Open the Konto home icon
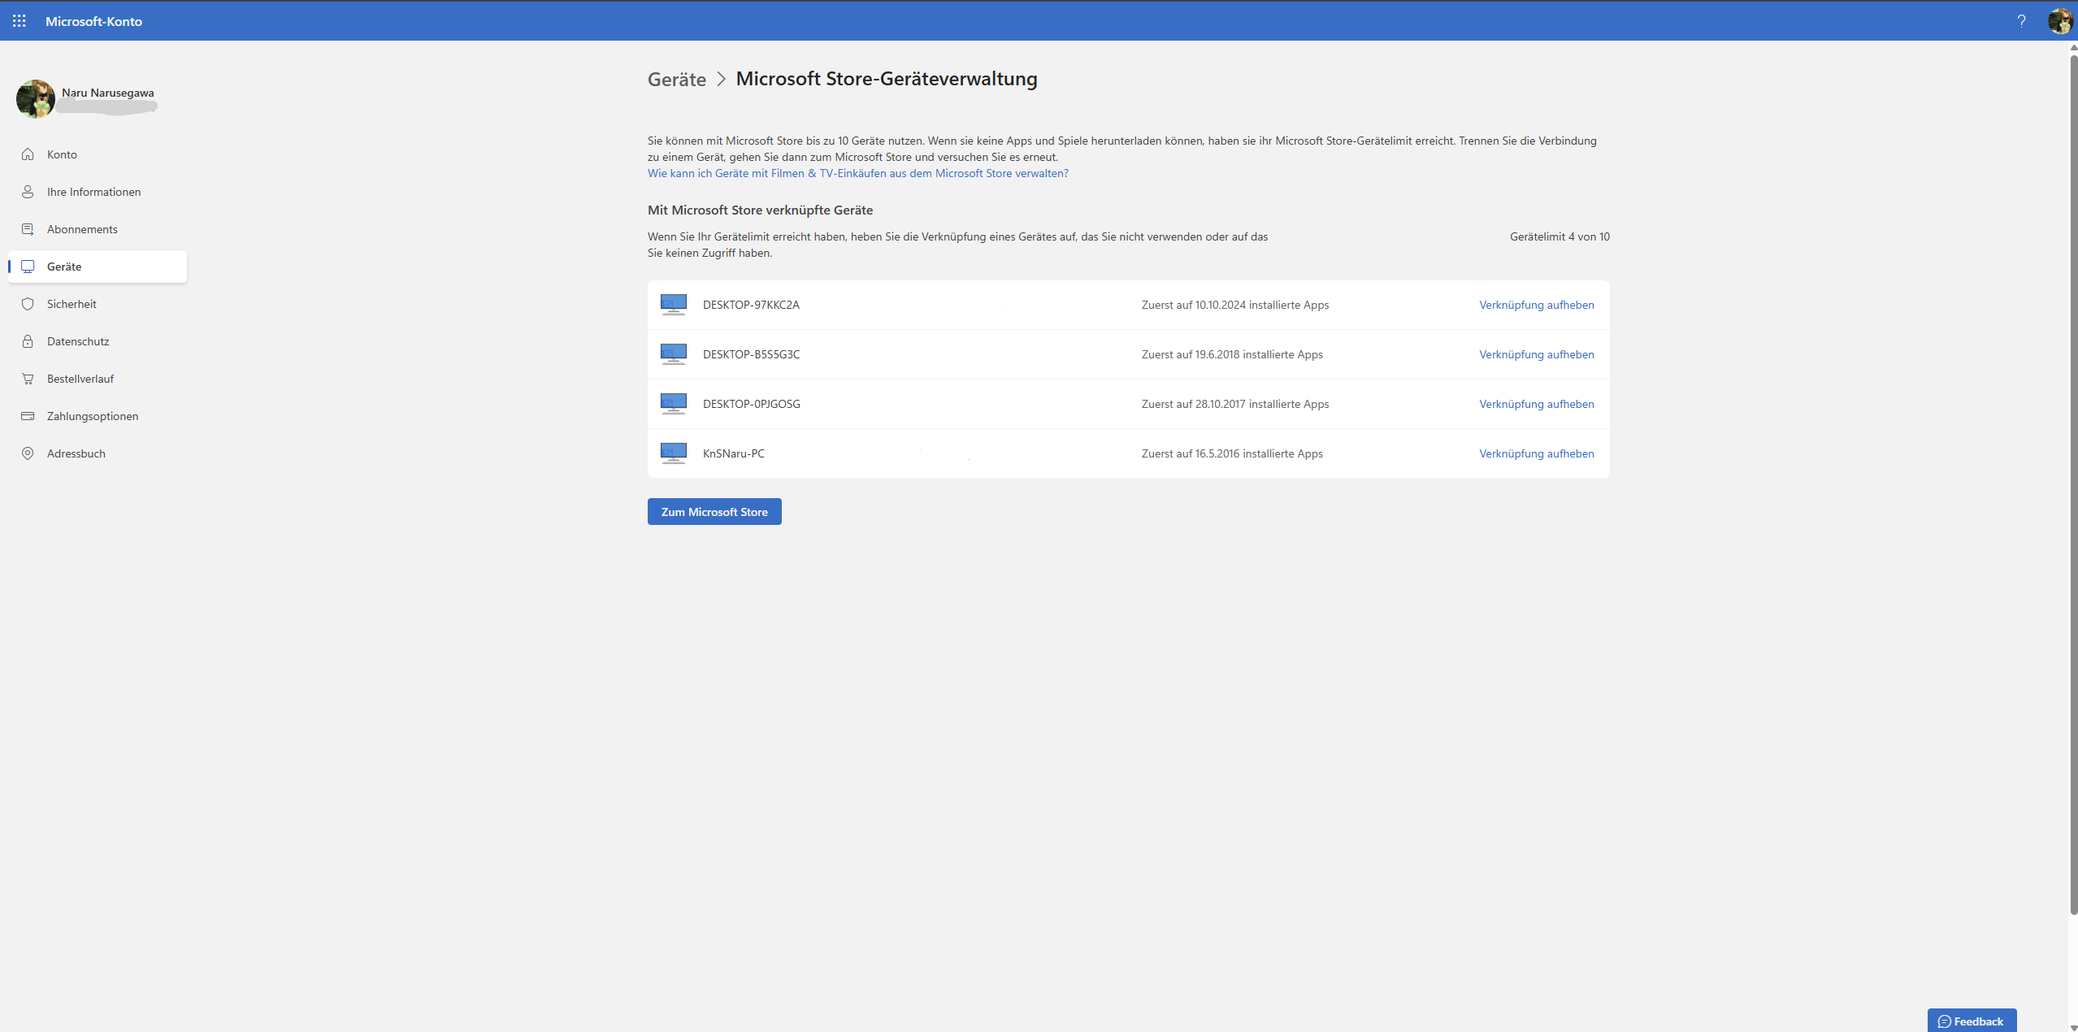This screenshot has width=2078, height=1032. pyautogui.click(x=28, y=154)
